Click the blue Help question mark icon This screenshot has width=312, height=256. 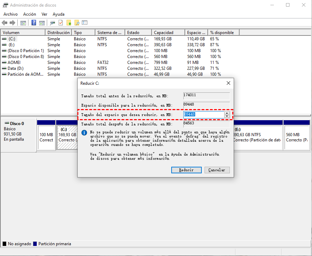point(34,23)
